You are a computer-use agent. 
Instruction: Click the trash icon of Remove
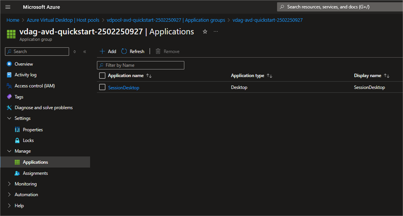point(158,51)
